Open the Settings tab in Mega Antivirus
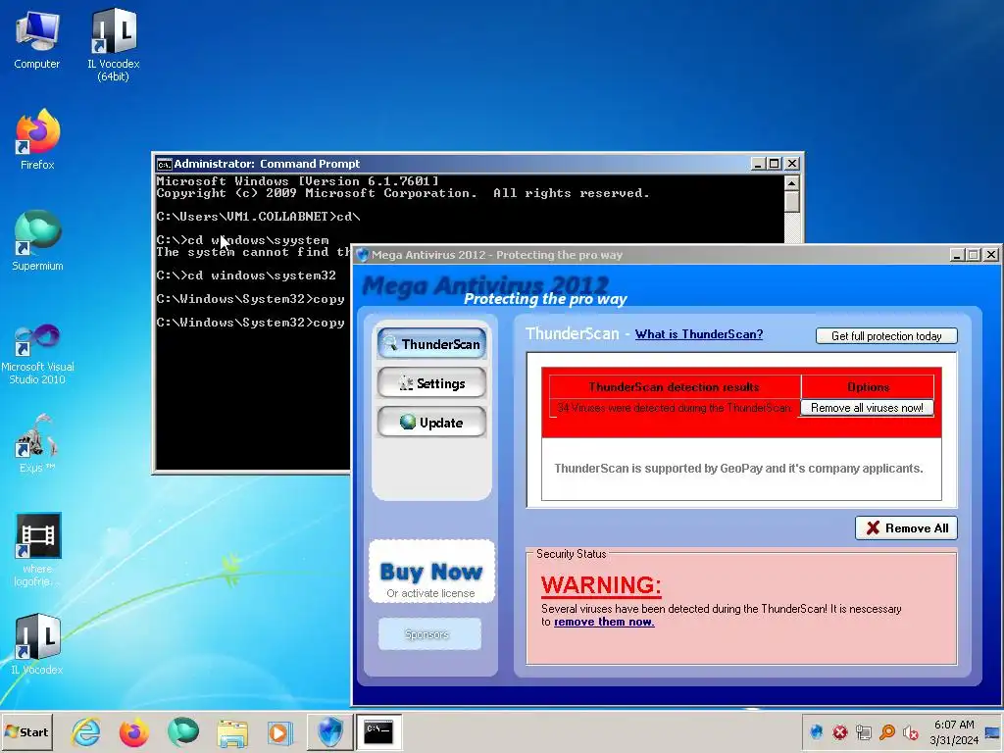This screenshot has height=753, width=1004. point(431,383)
